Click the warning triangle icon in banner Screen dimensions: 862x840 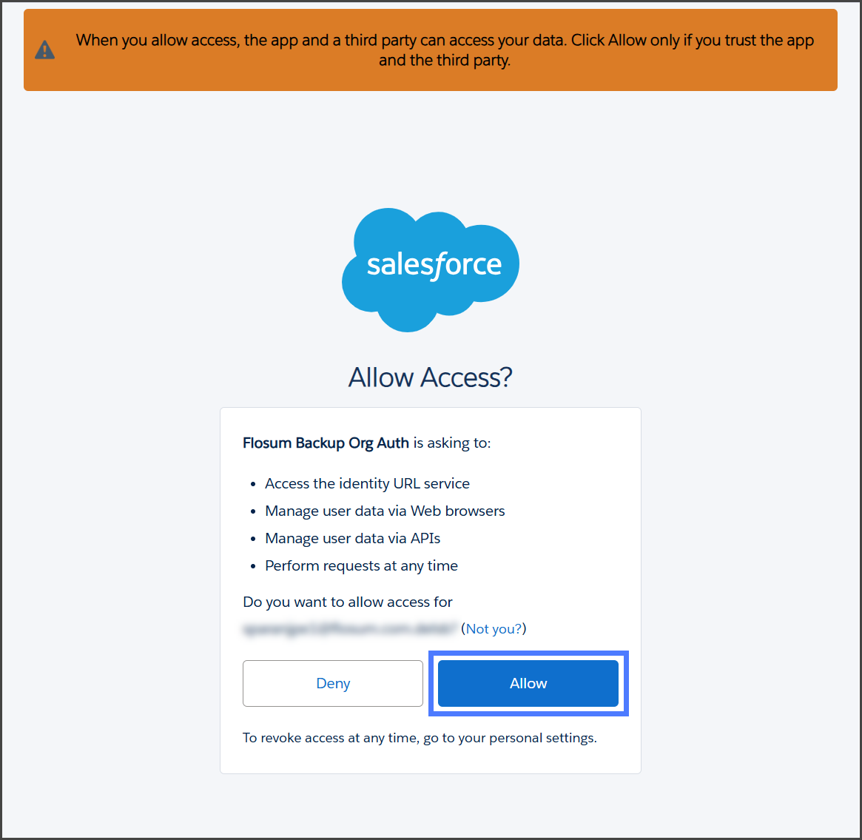[45, 50]
